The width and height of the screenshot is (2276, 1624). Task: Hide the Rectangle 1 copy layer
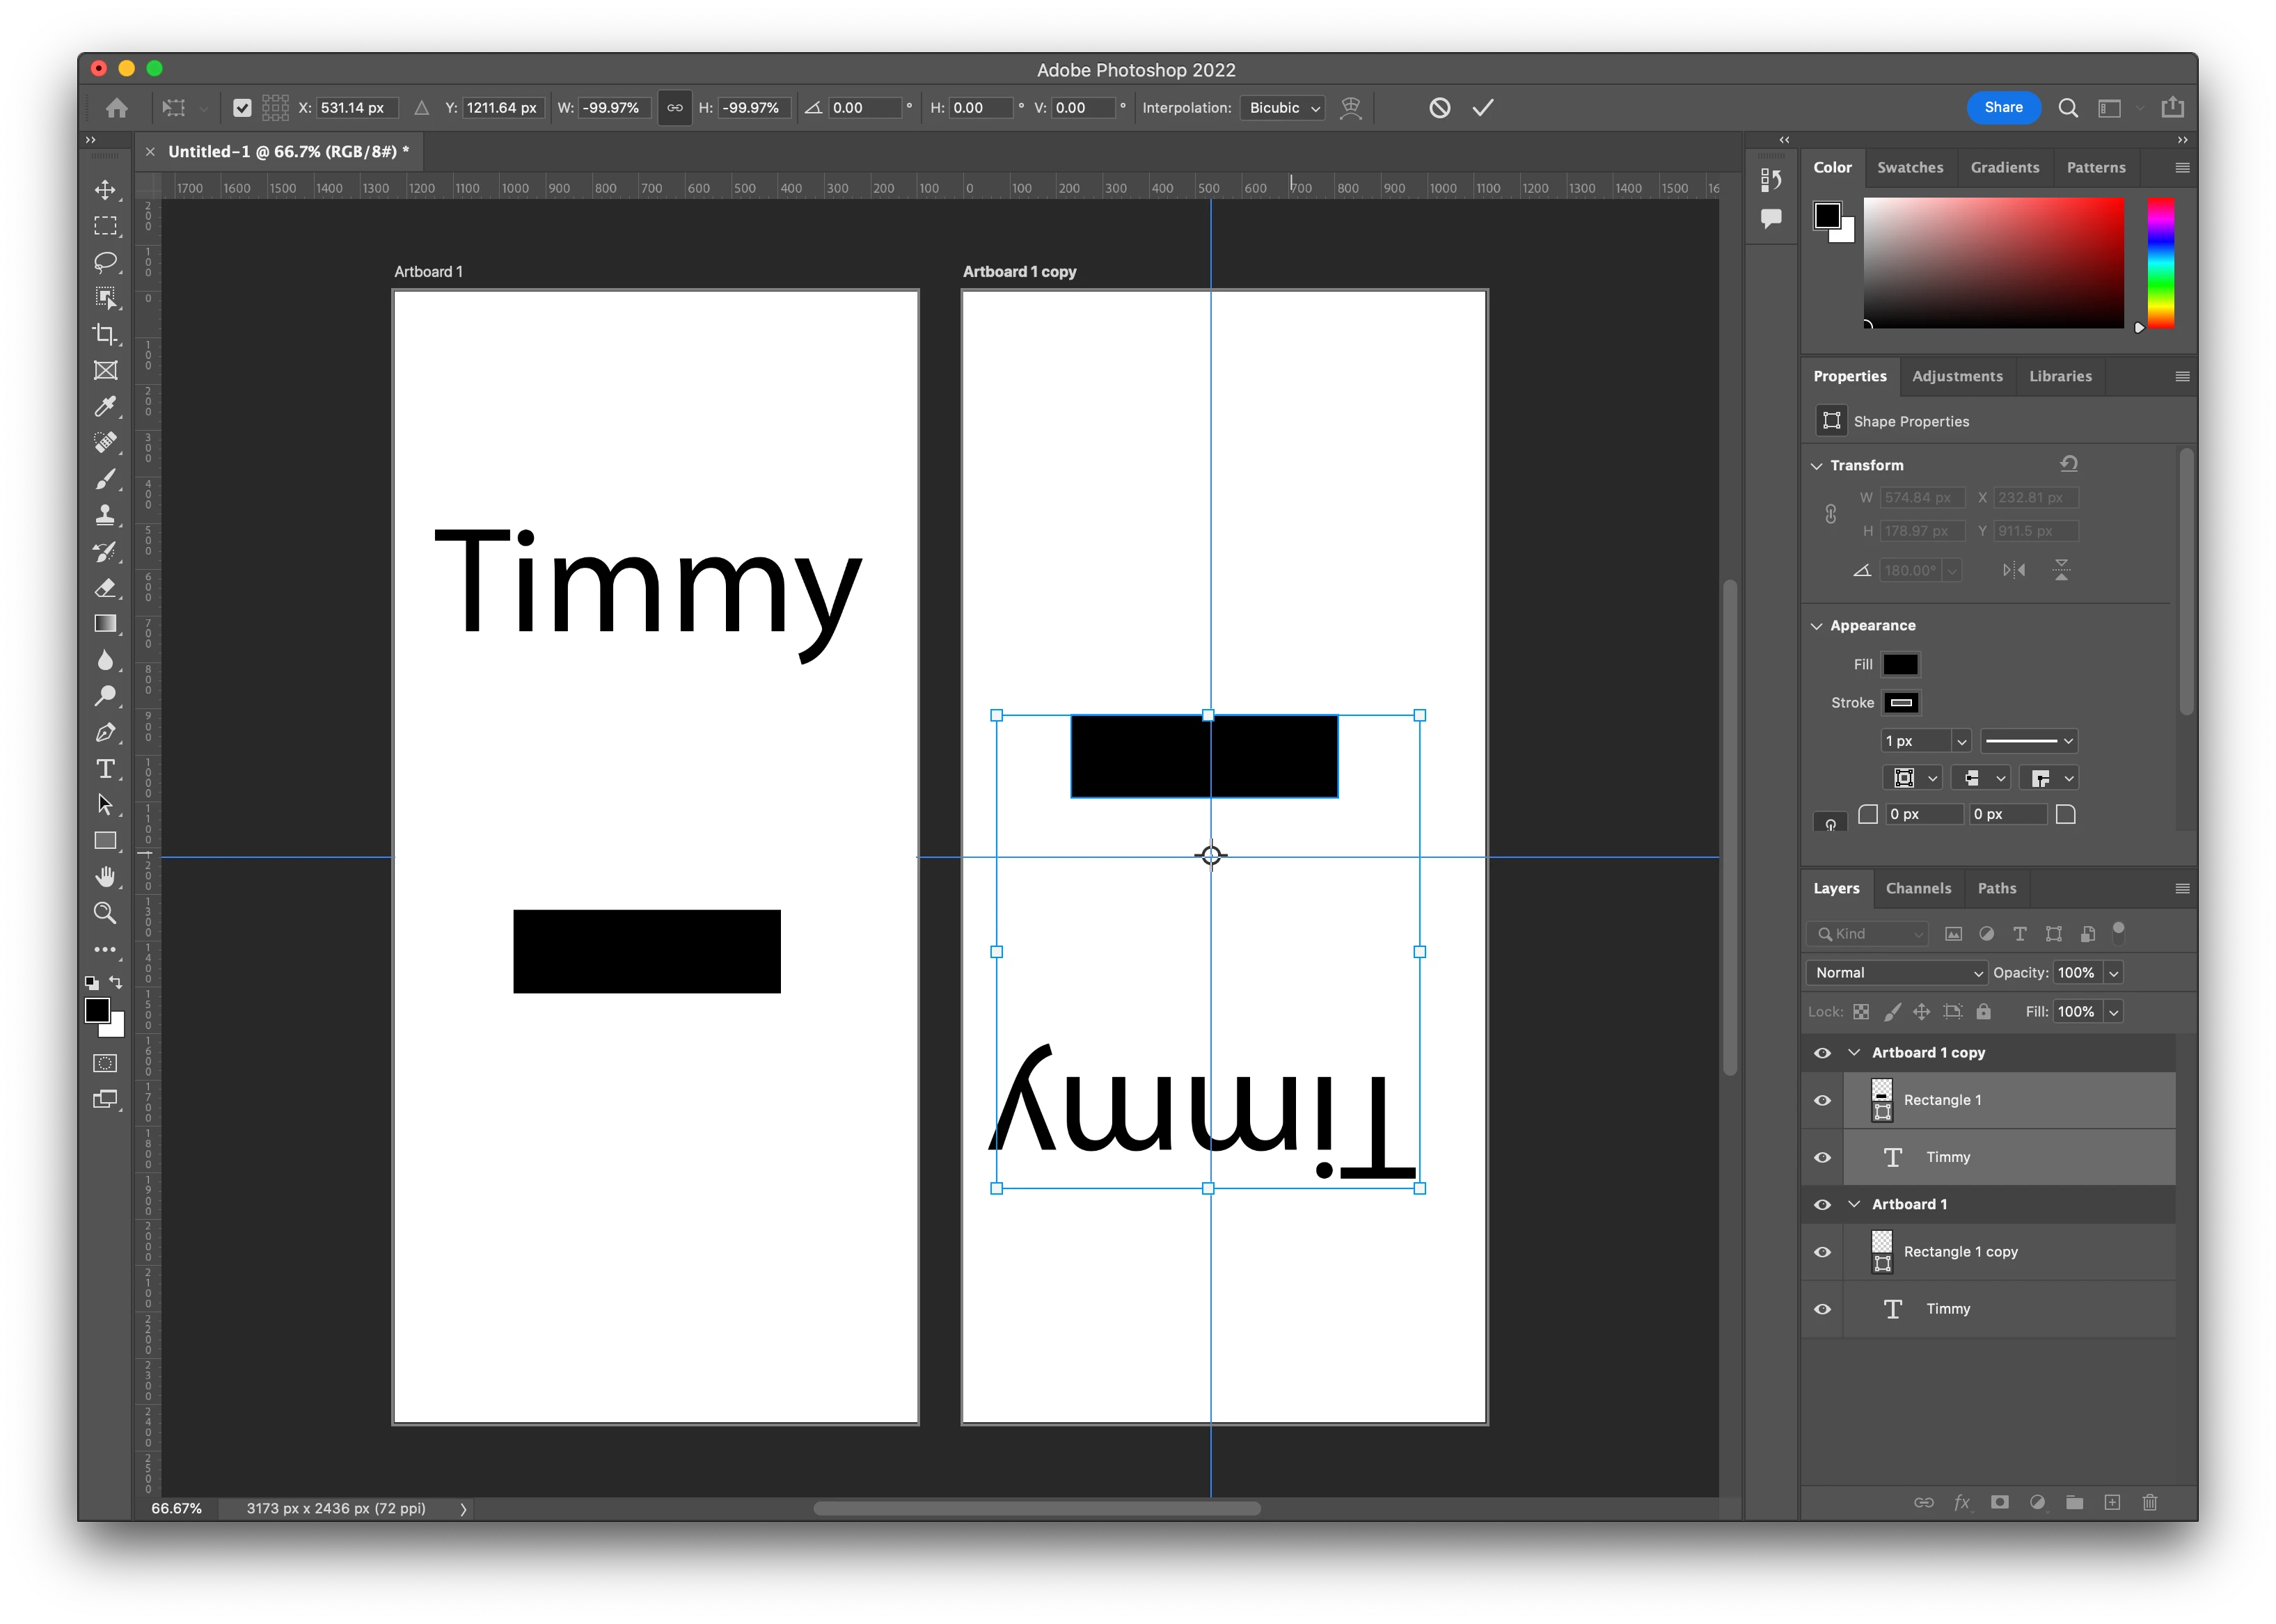click(1823, 1252)
